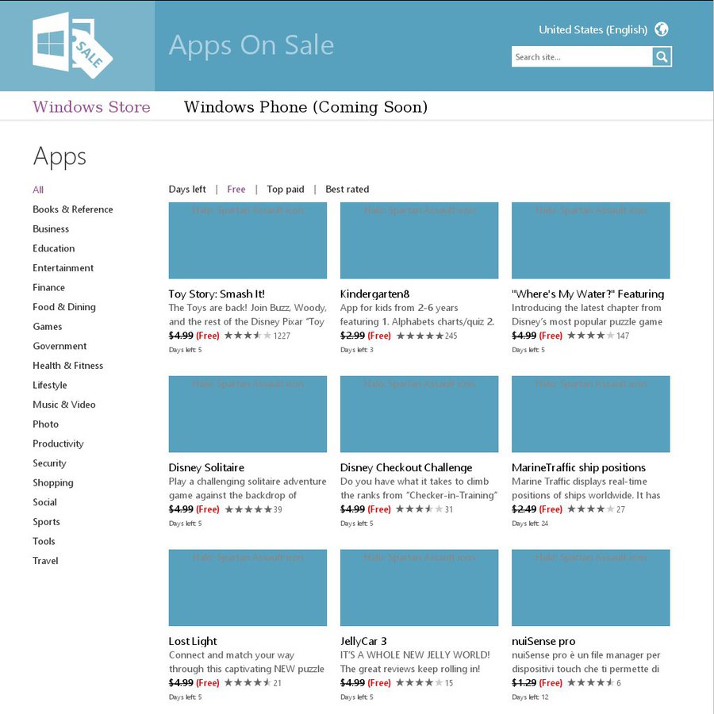This screenshot has width=714, height=714.
Task: Sort apps by Top paid
Action: 286,189
